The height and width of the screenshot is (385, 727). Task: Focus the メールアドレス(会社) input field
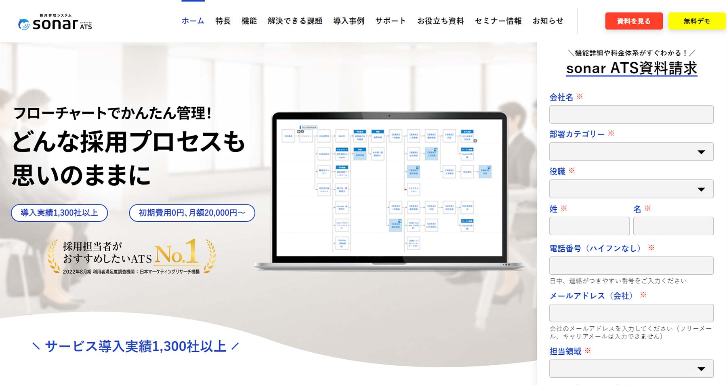[x=631, y=313]
